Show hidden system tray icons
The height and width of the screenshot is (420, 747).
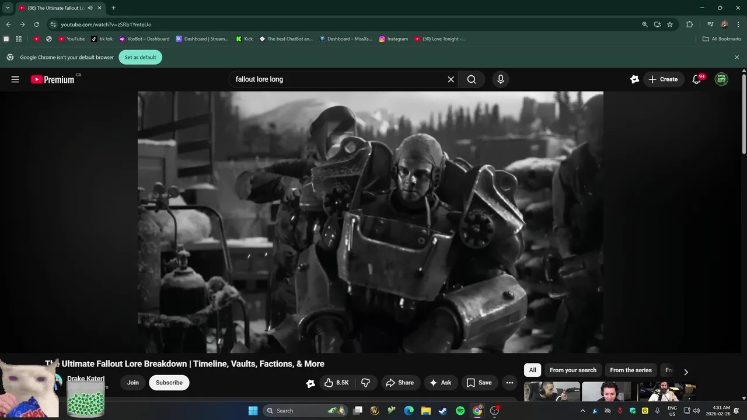(582, 411)
